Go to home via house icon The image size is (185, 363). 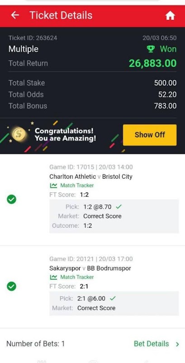[170, 16]
